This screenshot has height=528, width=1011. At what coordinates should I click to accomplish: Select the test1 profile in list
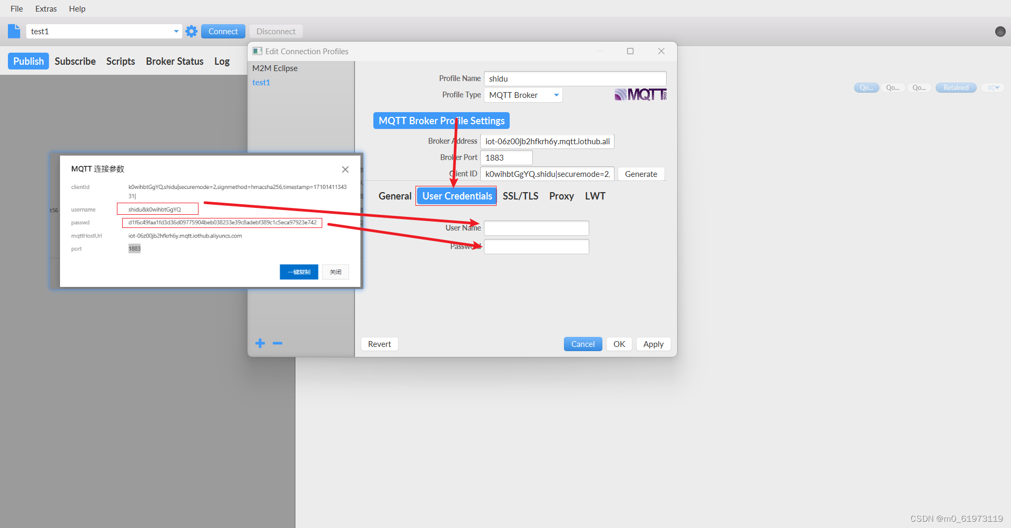coord(261,82)
